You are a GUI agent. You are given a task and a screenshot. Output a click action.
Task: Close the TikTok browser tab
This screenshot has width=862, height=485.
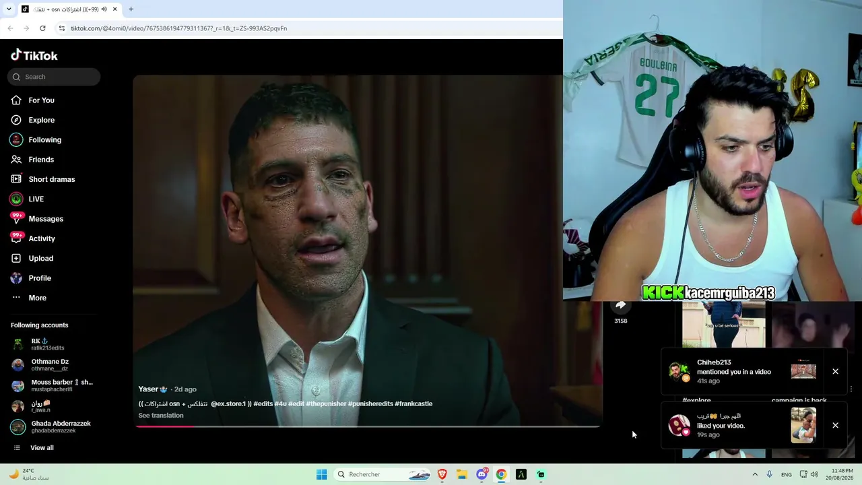click(115, 9)
